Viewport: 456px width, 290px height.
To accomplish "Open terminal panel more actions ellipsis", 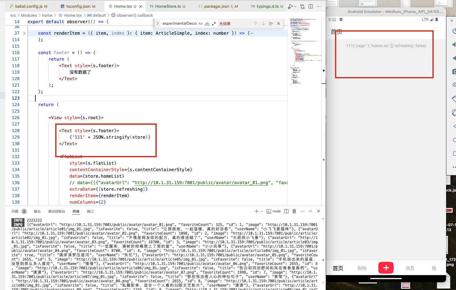I will click(x=302, y=211).
